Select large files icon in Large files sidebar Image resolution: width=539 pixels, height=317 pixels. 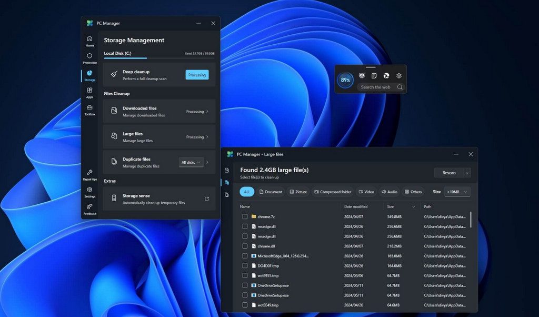tap(227, 183)
